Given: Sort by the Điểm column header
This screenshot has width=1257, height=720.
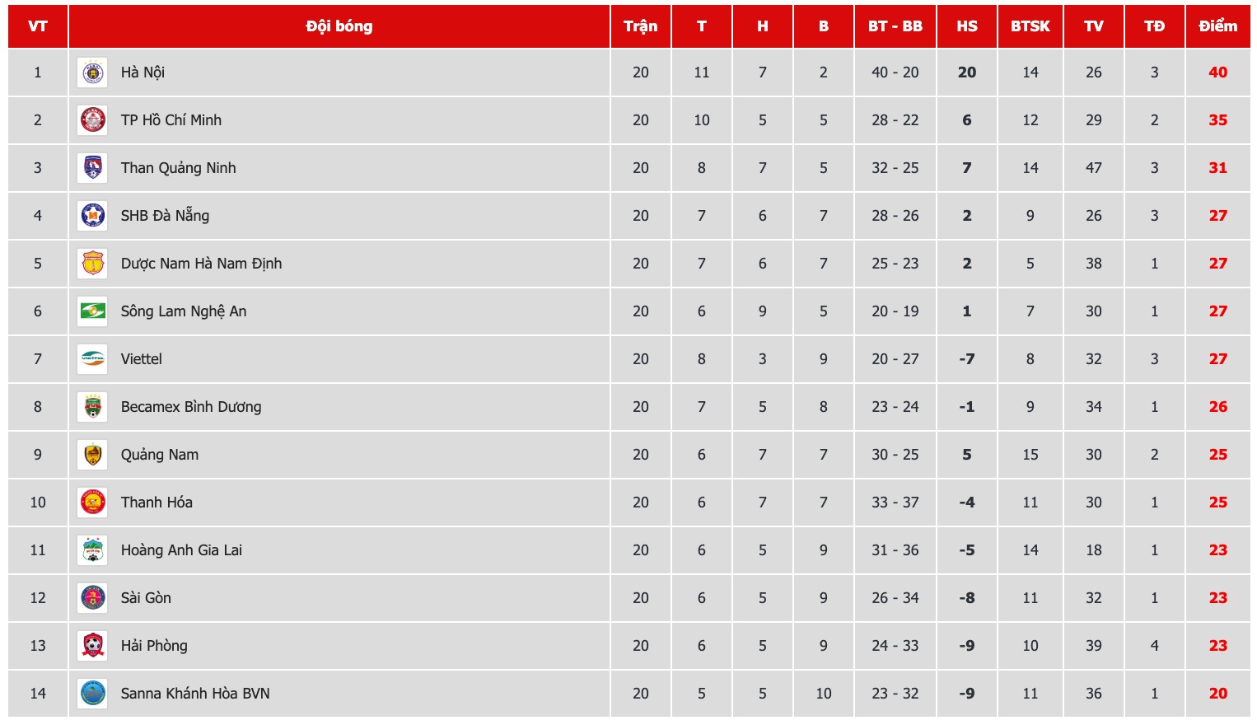Looking at the screenshot, I should (x=1218, y=26).
